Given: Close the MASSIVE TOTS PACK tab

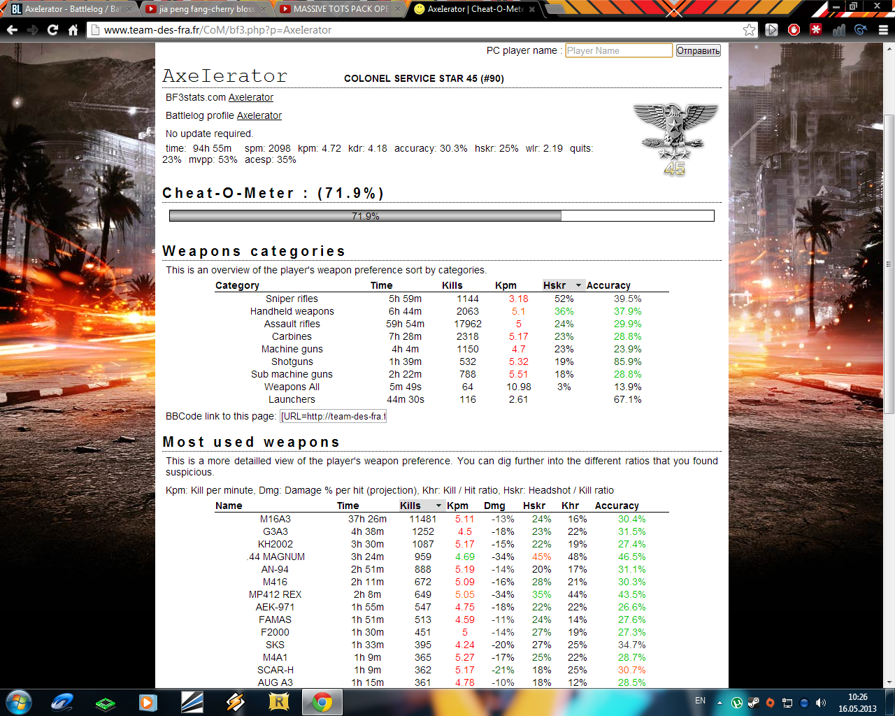Looking at the screenshot, I should pos(398,9).
